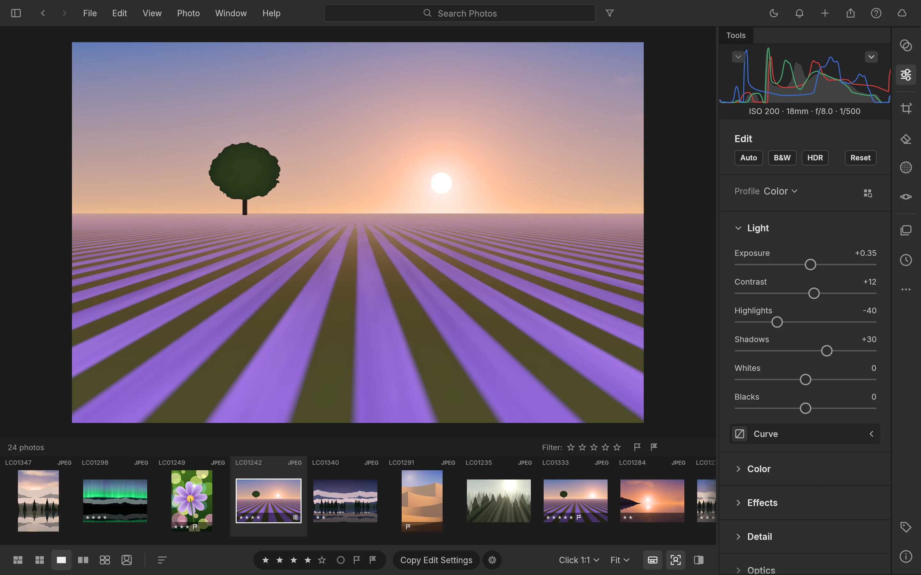Open the notifications bell icon
921x575 pixels.
coord(799,13)
